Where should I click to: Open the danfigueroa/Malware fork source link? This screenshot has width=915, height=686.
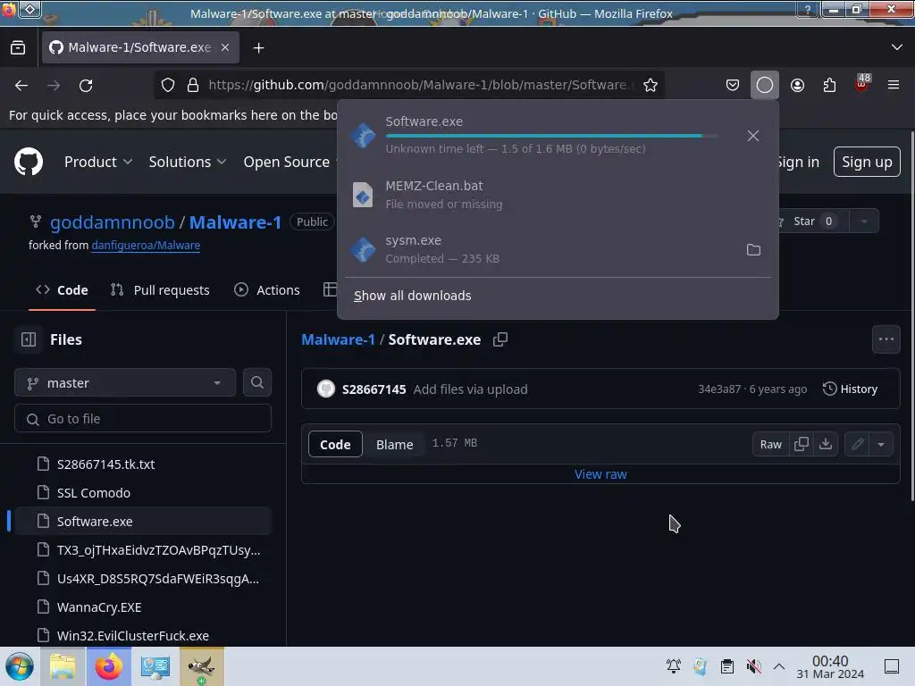pos(146,246)
